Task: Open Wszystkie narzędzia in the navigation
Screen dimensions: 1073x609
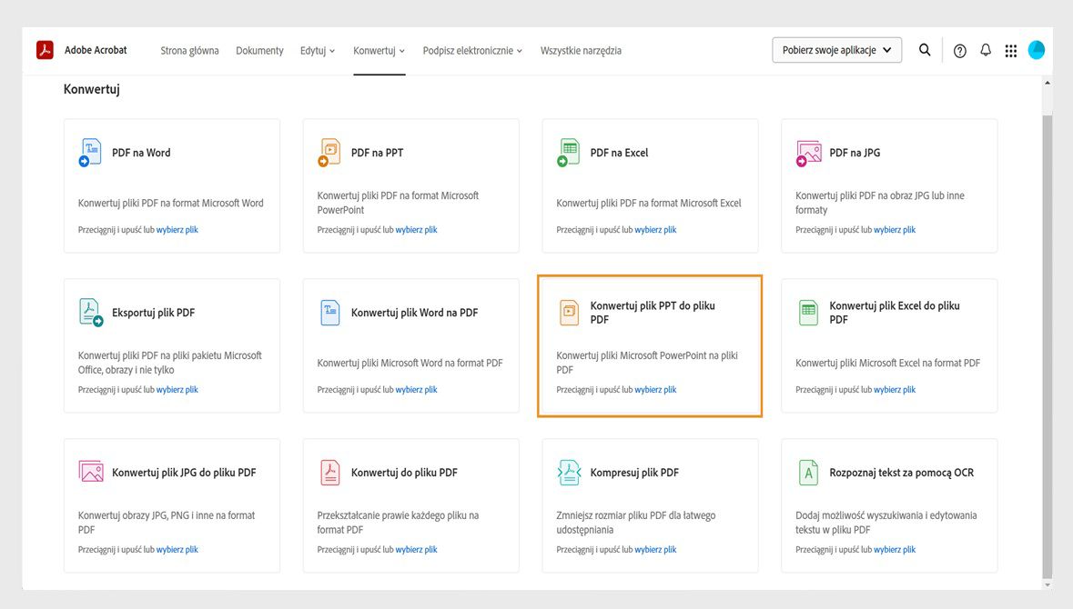Action: pyautogui.click(x=581, y=51)
